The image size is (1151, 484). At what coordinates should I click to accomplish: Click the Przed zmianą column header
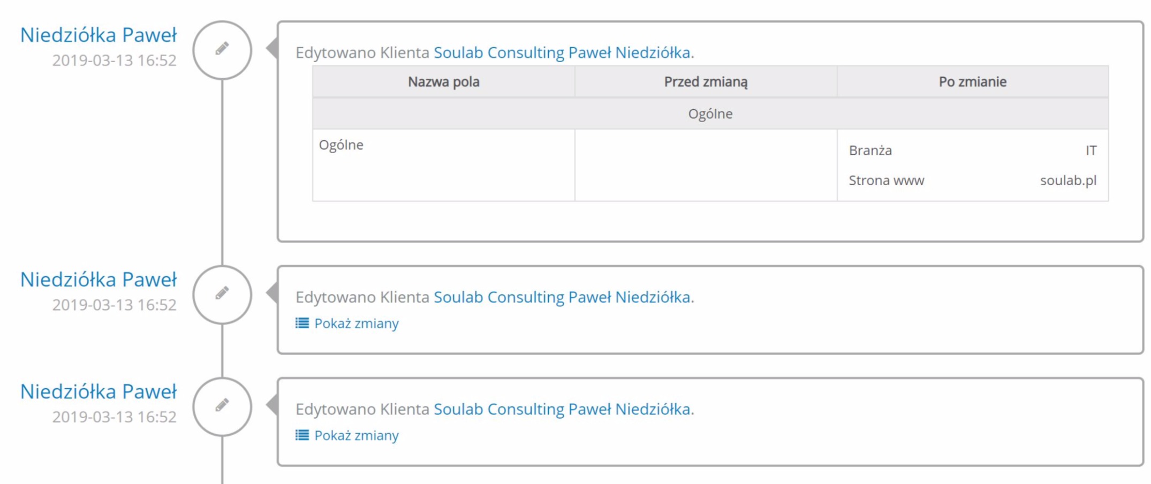(x=706, y=82)
